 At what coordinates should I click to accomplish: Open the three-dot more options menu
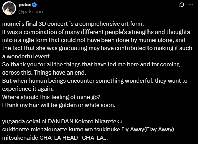point(191,5)
